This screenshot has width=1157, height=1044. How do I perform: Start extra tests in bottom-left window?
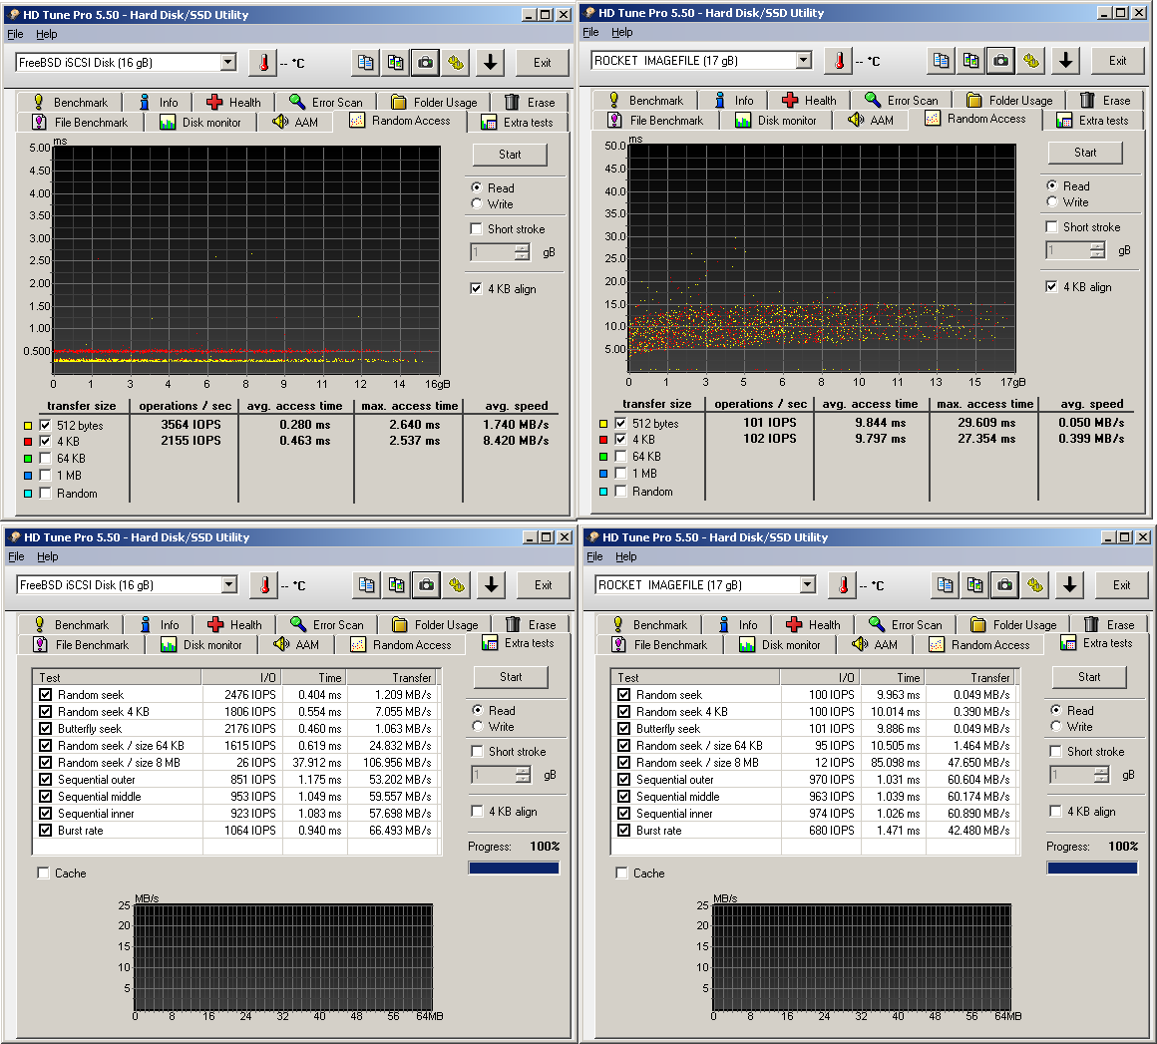point(511,677)
